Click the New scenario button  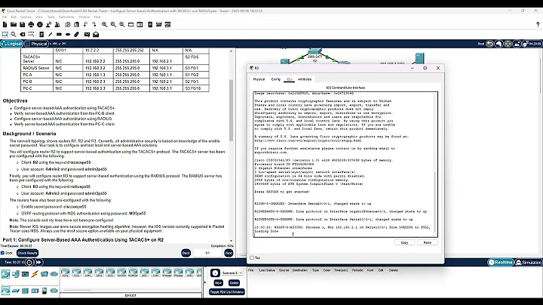[x=218, y=283]
